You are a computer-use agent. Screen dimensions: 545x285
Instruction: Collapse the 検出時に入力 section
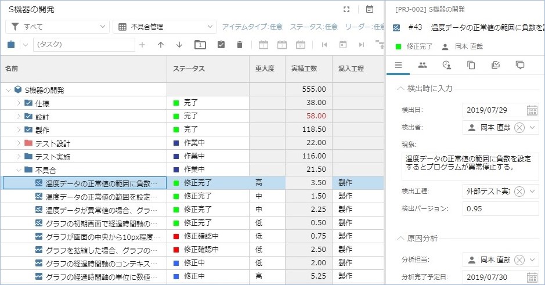click(400, 89)
